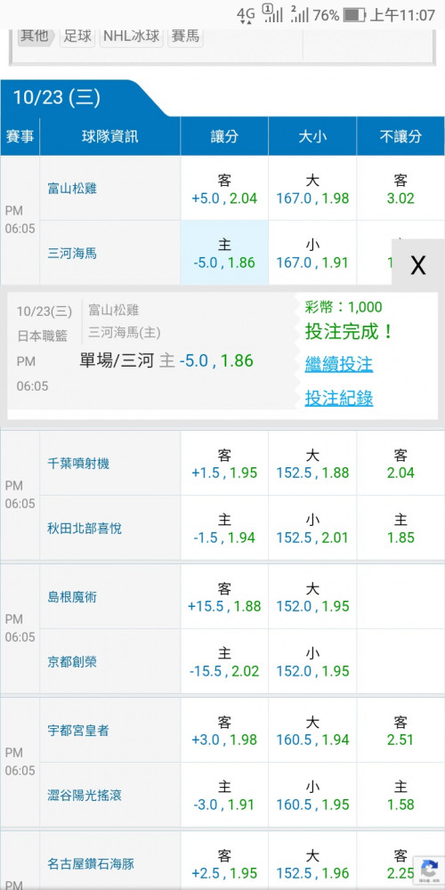Image resolution: width=445 pixels, height=890 pixels.
Task: Click the 繼續投注 link
Action: tap(339, 364)
